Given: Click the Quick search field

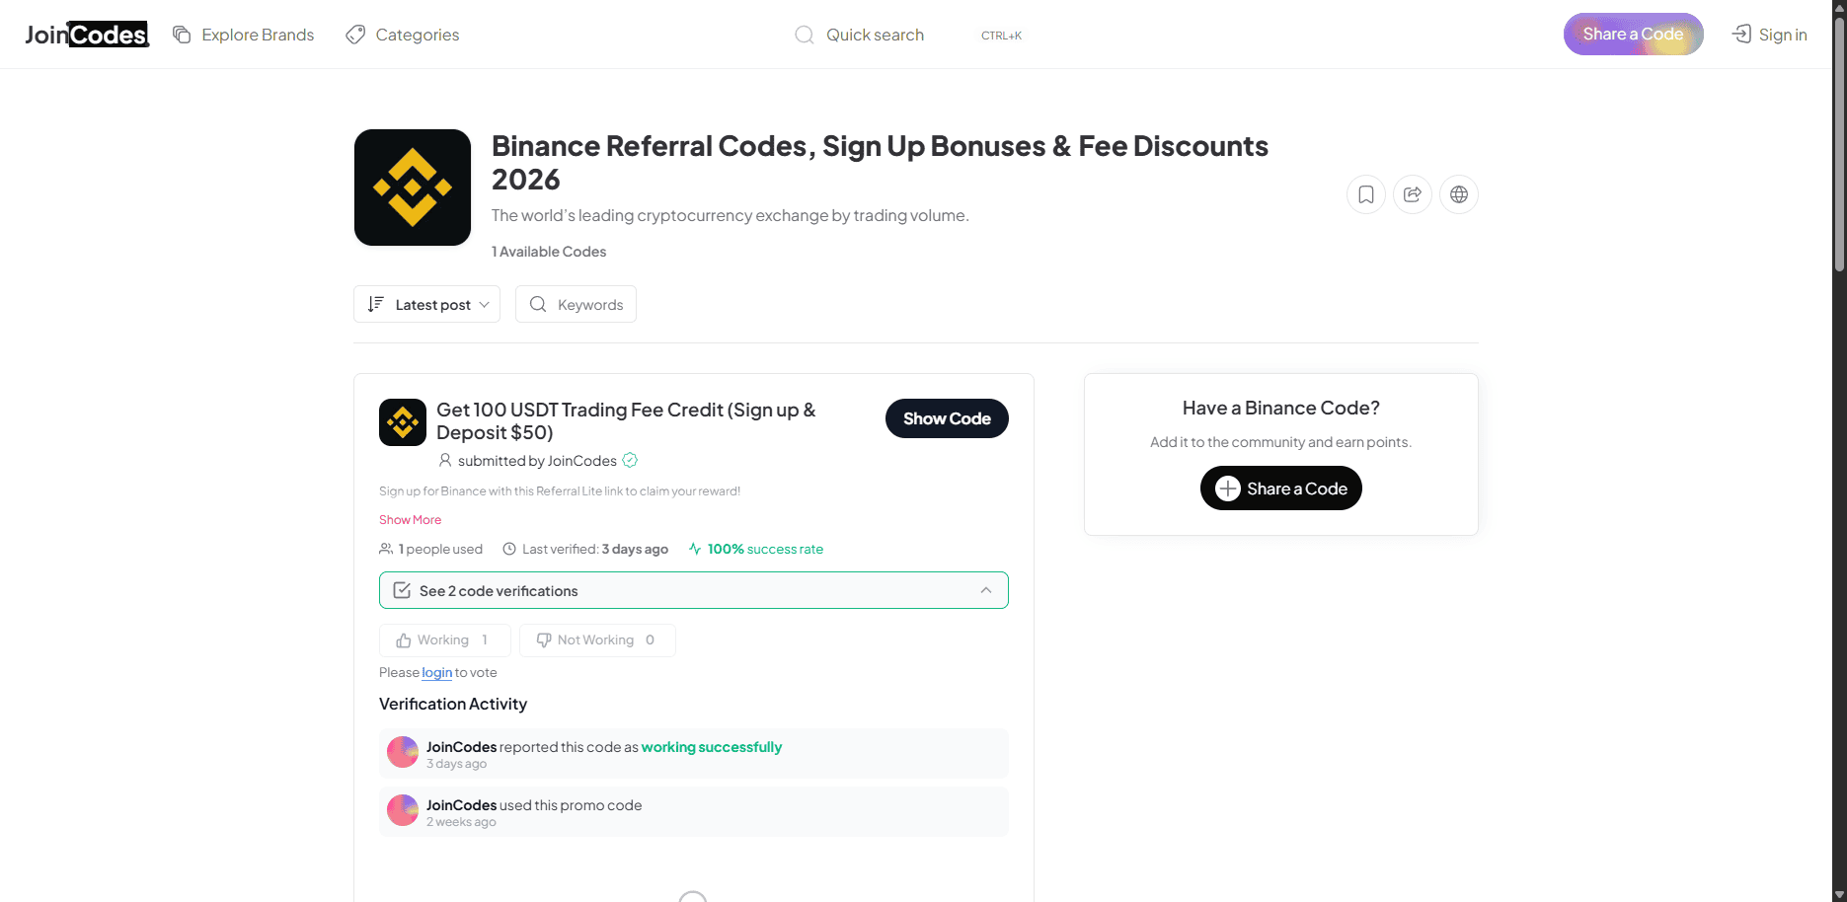Looking at the screenshot, I should (x=875, y=35).
